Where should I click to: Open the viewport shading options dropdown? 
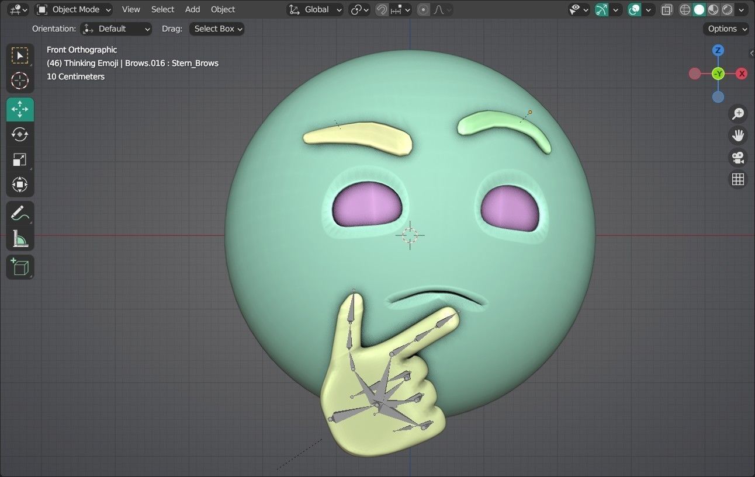coord(742,9)
